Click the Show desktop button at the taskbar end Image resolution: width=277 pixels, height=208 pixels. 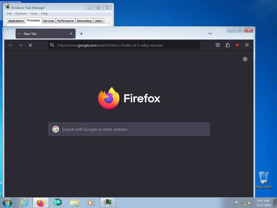[275, 203]
